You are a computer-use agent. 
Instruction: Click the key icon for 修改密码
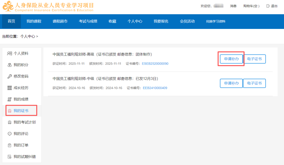click(10, 76)
